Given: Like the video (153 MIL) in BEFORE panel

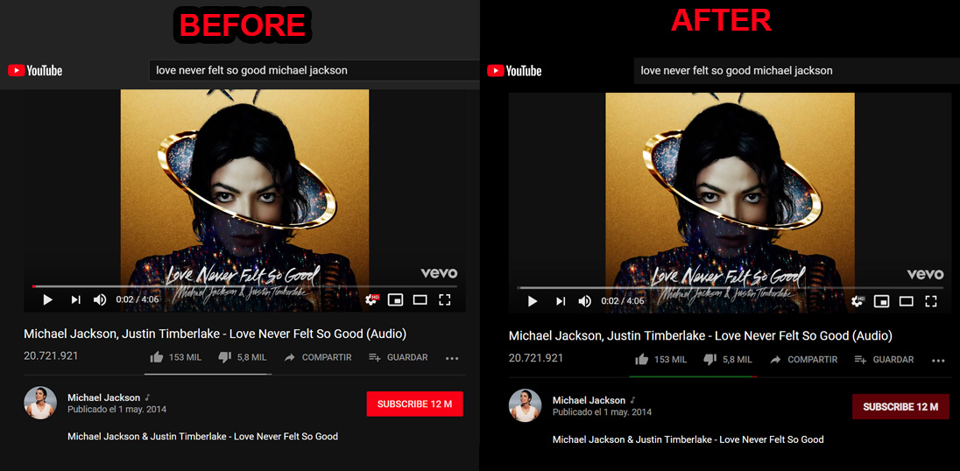Looking at the screenshot, I should [175, 357].
